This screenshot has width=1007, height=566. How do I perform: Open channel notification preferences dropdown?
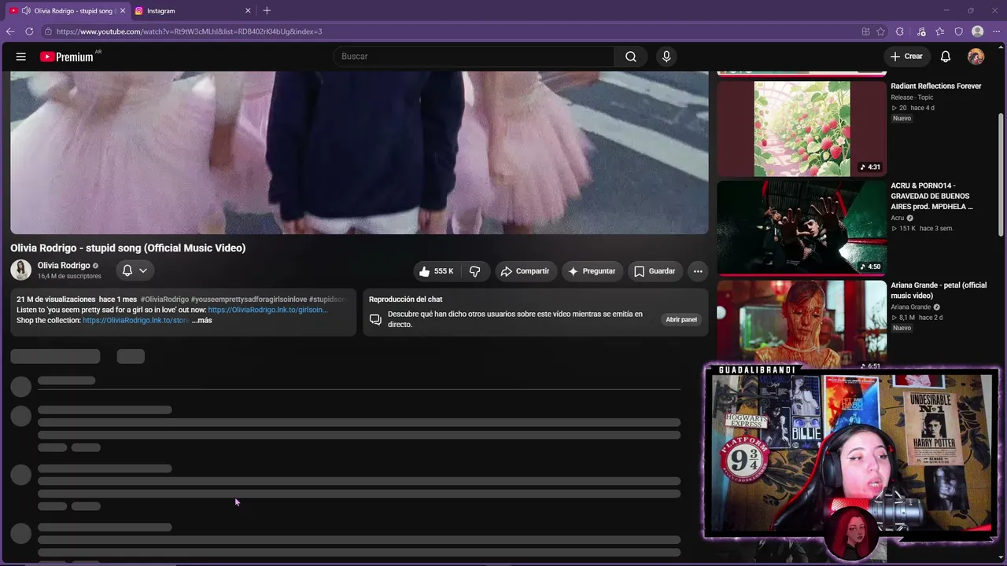tap(135, 270)
